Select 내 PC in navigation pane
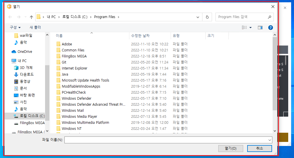This screenshot has height=158, width=294. pos(19,61)
